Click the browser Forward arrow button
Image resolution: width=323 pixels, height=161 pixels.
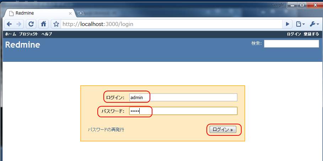[19, 24]
